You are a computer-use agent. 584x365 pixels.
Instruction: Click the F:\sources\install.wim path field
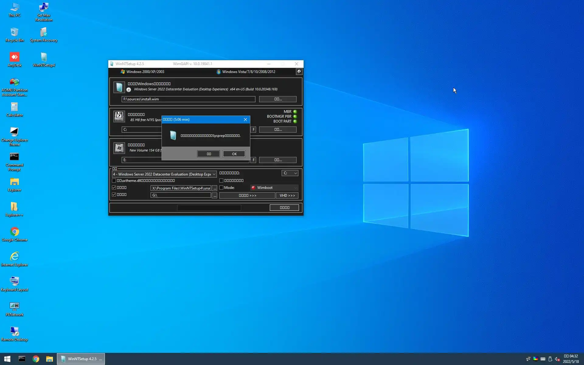tap(188, 99)
